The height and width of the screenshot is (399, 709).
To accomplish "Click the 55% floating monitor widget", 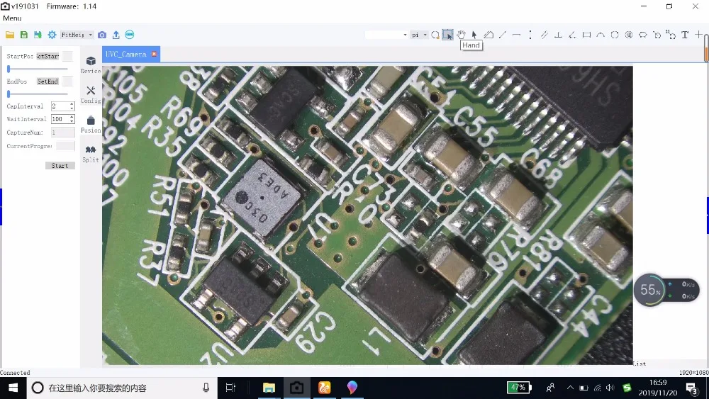I will pos(666,290).
